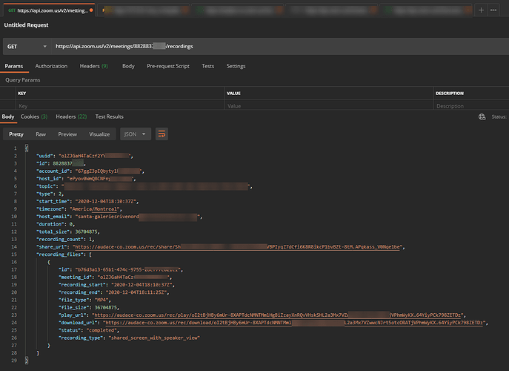The width and height of the screenshot is (509, 371).
Task: Click the globe network icon near Status
Action: pyautogui.click(x=482, y=116)
